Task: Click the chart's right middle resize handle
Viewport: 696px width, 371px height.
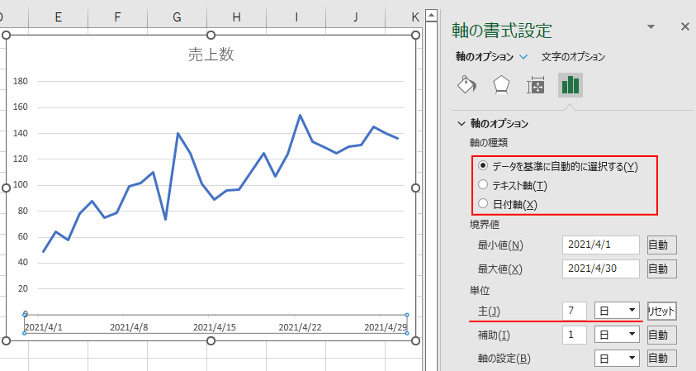Action: click(415, 188)
